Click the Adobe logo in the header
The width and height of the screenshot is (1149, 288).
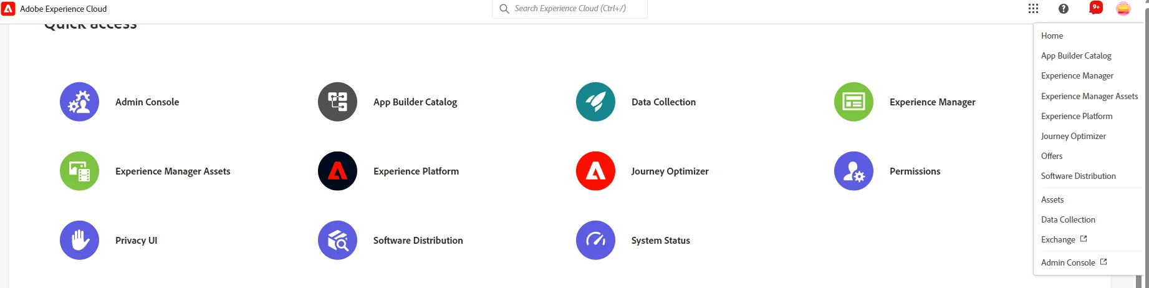[8, 9]
